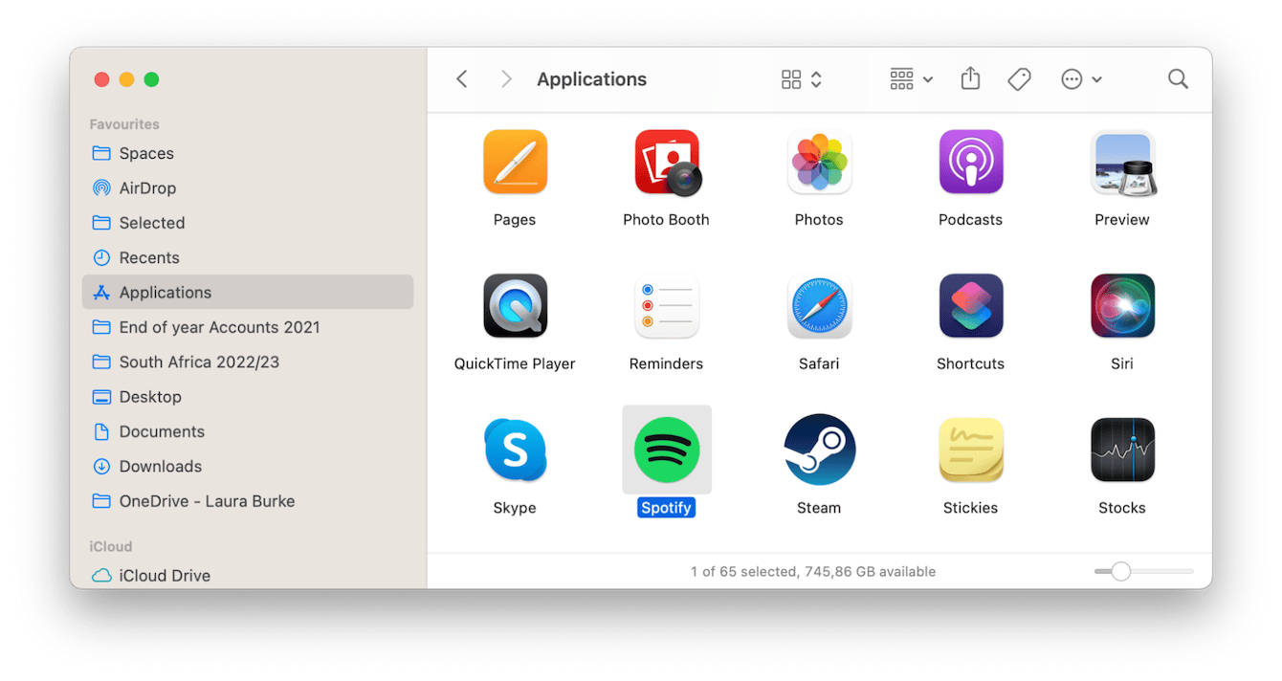Open Finder search with the magnifier button

coord(1178,78)
